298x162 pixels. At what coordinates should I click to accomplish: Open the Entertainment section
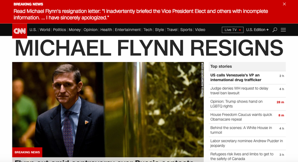(x=128, y=30)
